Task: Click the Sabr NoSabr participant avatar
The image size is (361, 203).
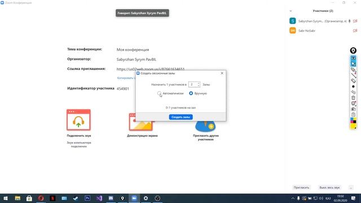Action: pyautogui.click(x=293, y=30)
